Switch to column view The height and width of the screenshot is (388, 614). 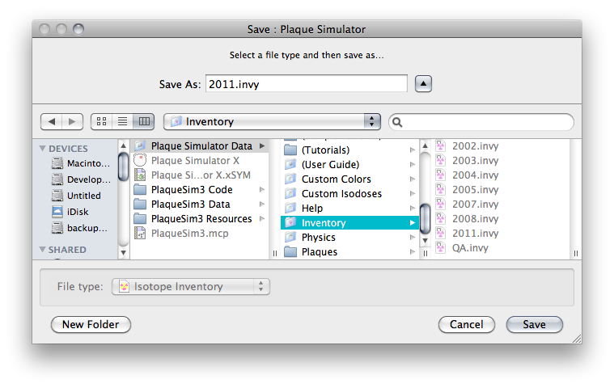pyautogui.click(x=144, y=121)
